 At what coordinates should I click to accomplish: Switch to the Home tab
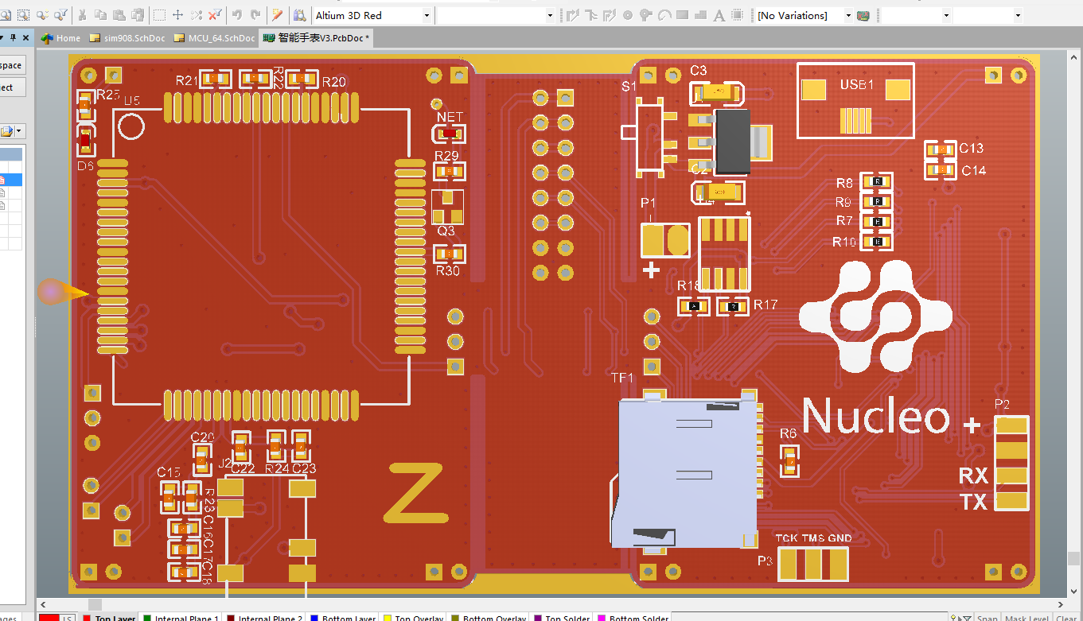tap(60, 38)
